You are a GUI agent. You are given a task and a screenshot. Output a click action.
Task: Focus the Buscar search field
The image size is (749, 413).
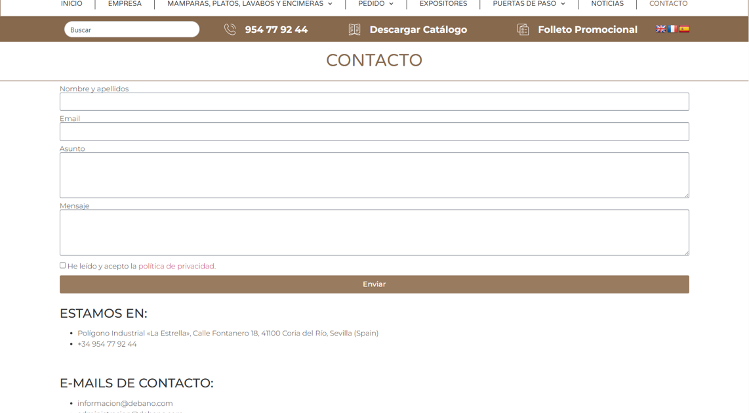[132, 30]
